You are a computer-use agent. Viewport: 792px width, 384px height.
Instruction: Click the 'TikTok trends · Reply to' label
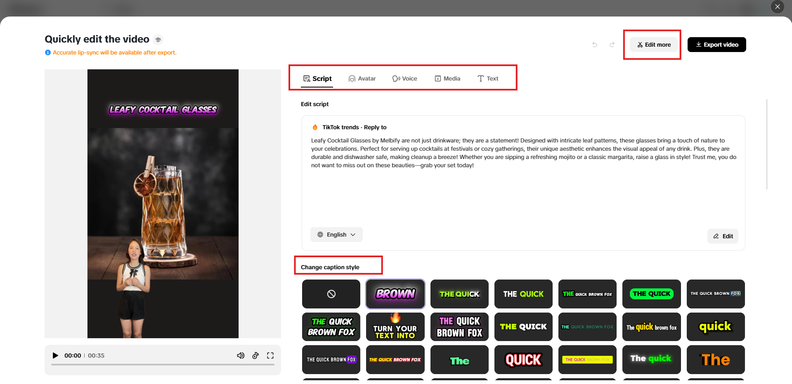pyautogui.click(x=355, y=127)
